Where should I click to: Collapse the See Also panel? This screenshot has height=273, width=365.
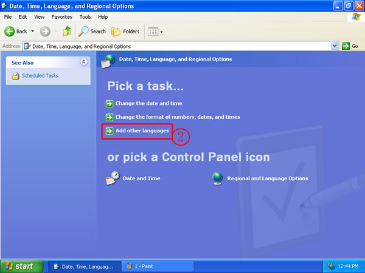click(83, 62)
